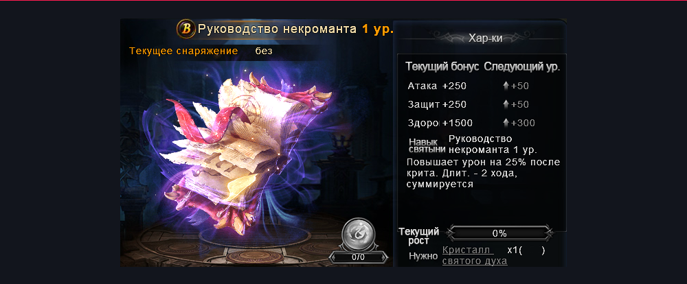The width and height of the screenshot is (687, 284).
Task: Click the без equipment value
Action: tap(264, 51)
